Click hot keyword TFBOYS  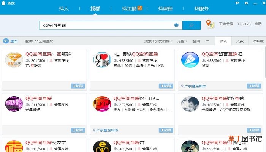pos(244,24)
